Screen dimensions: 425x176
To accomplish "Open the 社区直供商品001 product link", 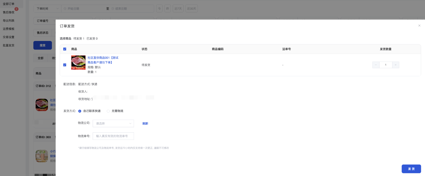I will point(103,58).
